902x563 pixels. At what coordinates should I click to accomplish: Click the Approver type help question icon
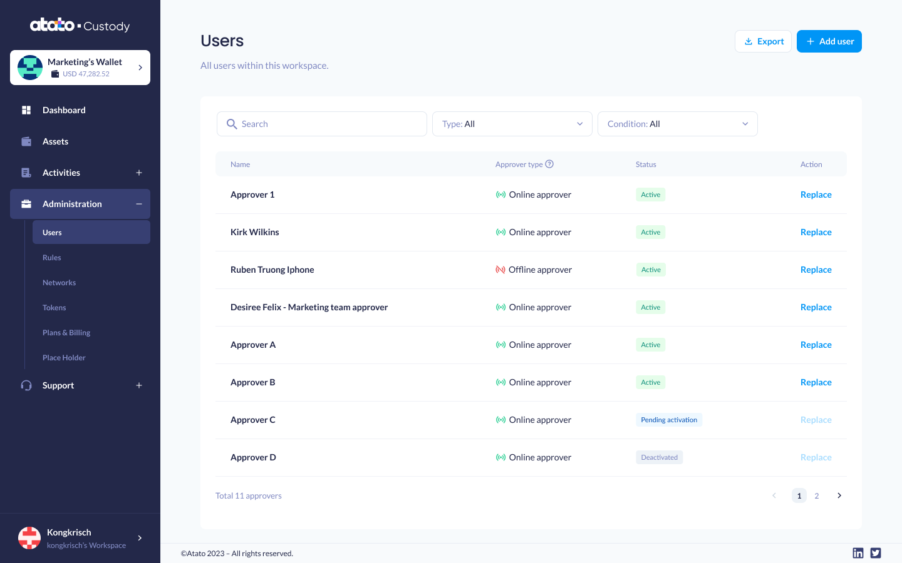(x=549, y=164)
